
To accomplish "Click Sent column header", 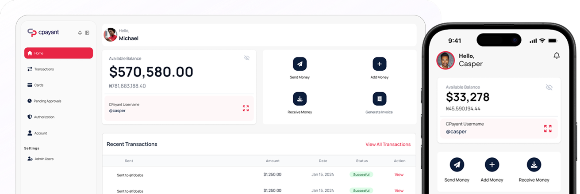I will click(129, 161).
